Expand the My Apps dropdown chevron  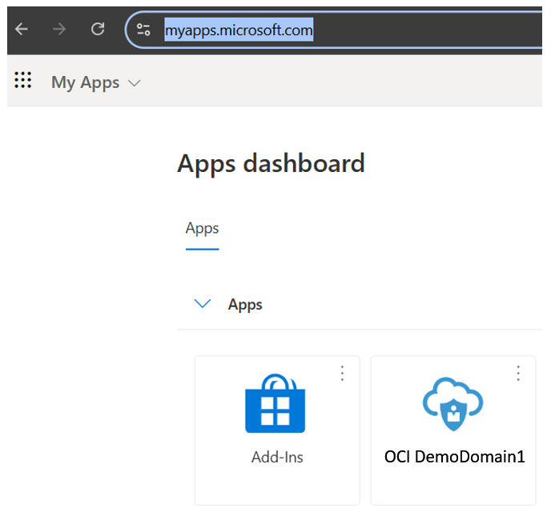coord(134,83)
